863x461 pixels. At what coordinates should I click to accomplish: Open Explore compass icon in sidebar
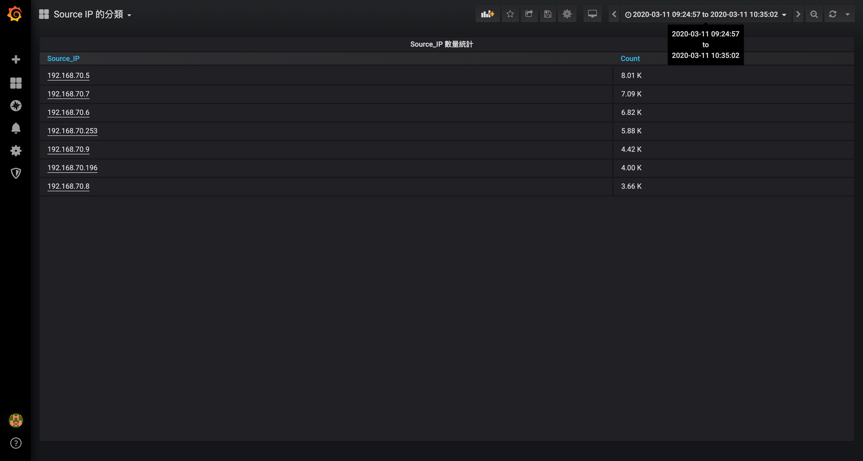click(x=16, y=106)
